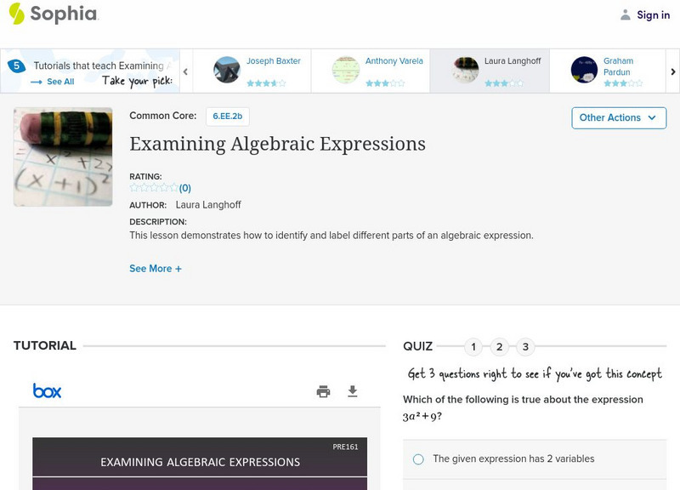This screenshot has width=680, height=490.
Task: Click the user profile icon beside Sign in
Action: pos(626,14)
